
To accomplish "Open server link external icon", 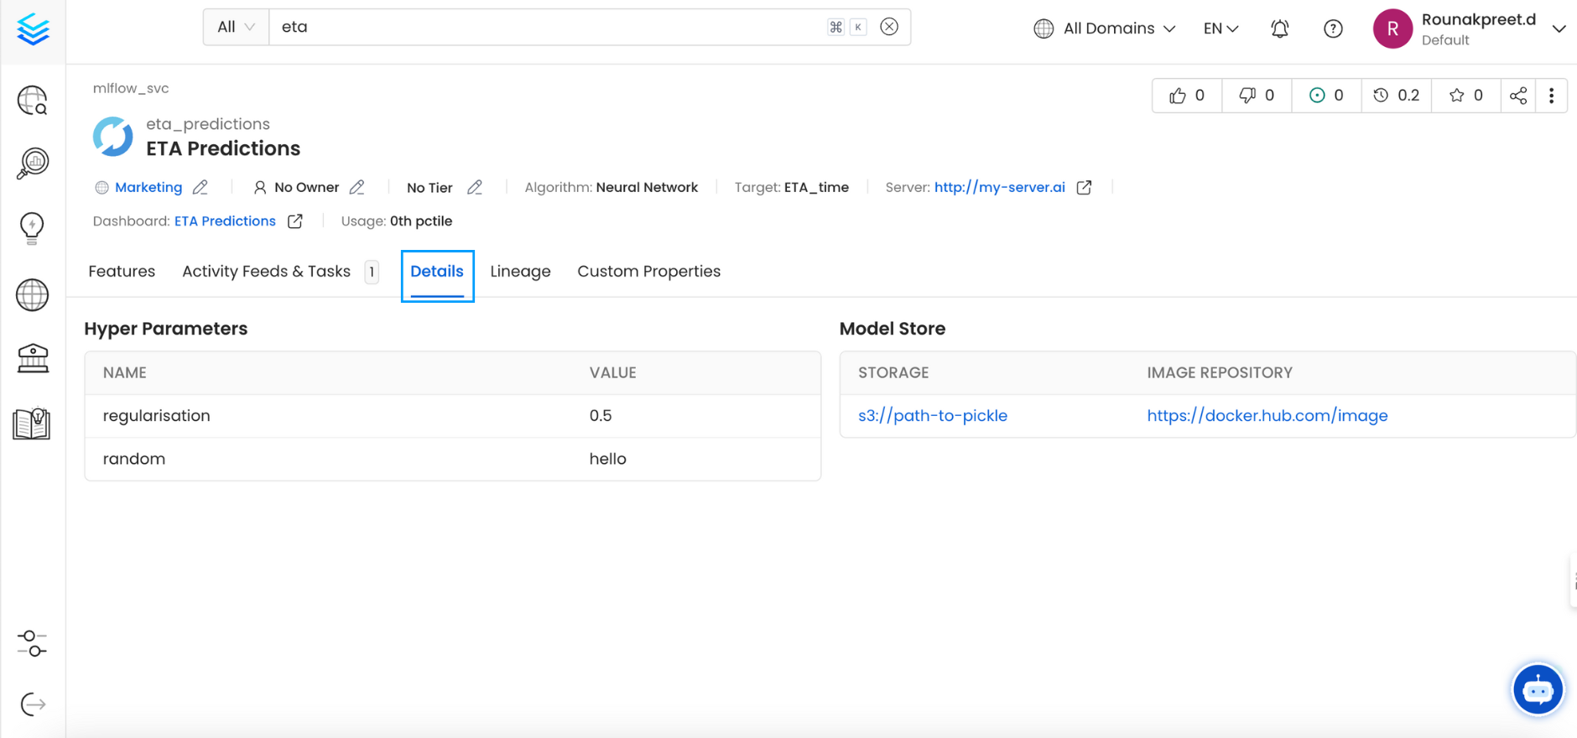I will [x=1084, y=187].
